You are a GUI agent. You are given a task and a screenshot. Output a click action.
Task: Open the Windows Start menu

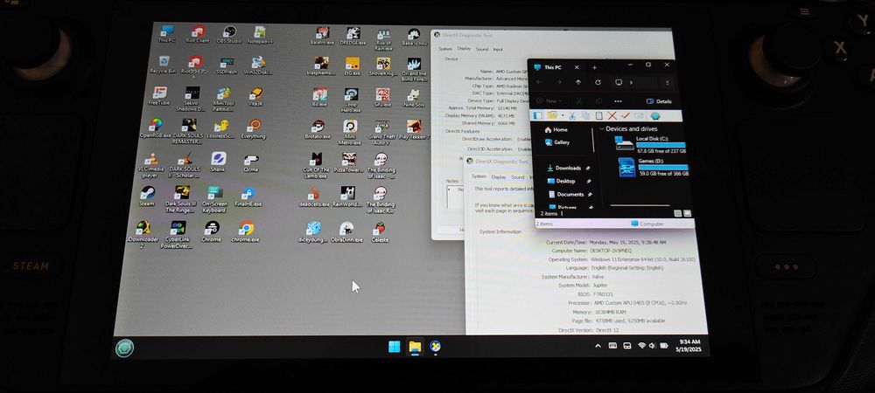pos(394,347)
